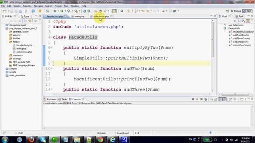255x143 pixels.
Task: Click the Back navigation arrow icon
Action: pyautogui.click(x=147, y=11)
